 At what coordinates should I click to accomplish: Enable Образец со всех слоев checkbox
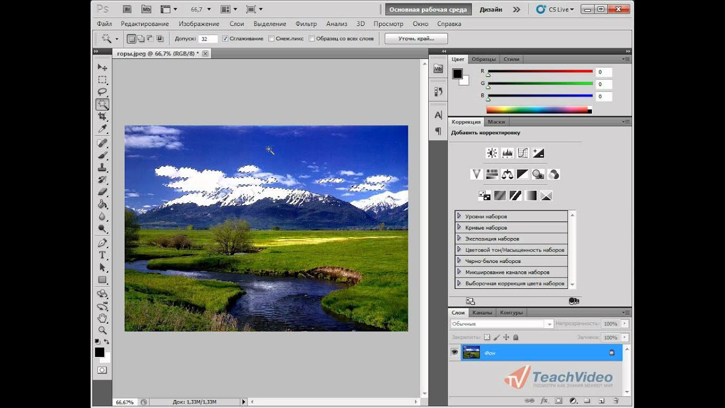point(312,39)
